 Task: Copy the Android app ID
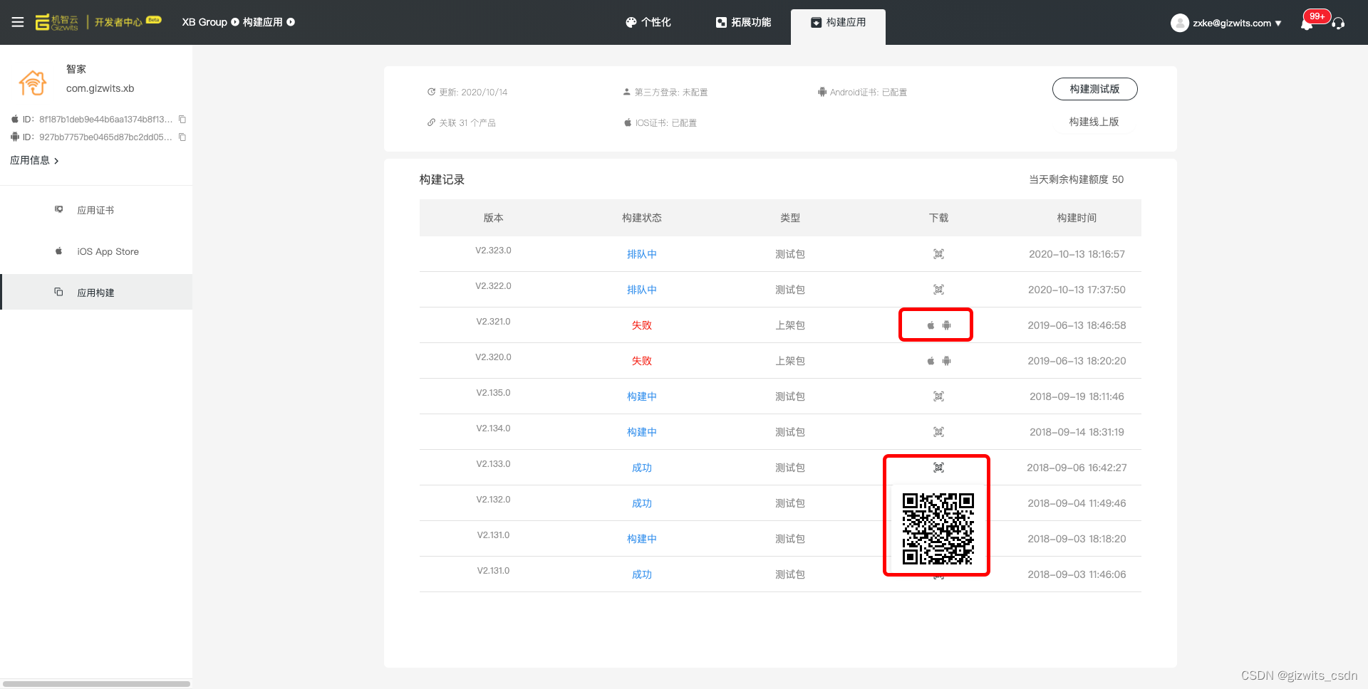point(182,137)
